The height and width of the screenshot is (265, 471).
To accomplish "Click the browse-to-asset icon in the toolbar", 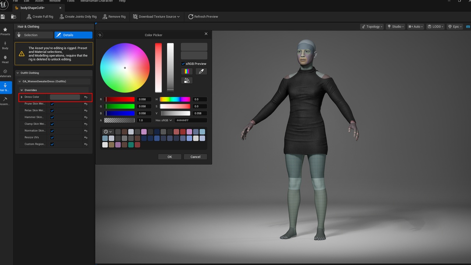I will tap(14, 17).
